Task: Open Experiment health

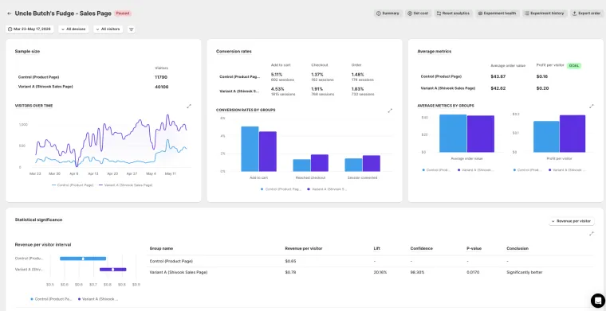Action: [497, 14]
